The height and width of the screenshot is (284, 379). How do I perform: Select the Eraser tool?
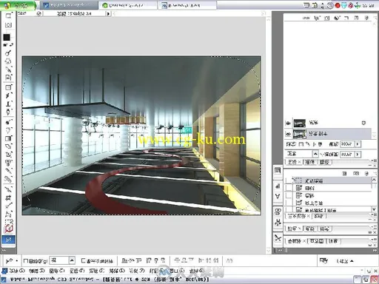click(x=8, y=146)
